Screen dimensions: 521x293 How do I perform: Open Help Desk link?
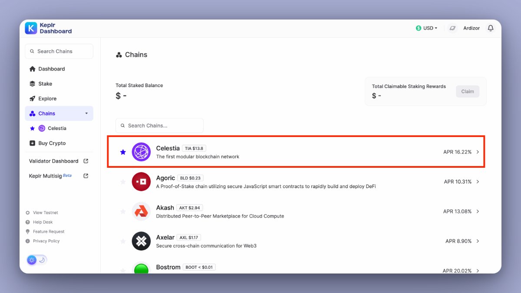tap(43, 222)
